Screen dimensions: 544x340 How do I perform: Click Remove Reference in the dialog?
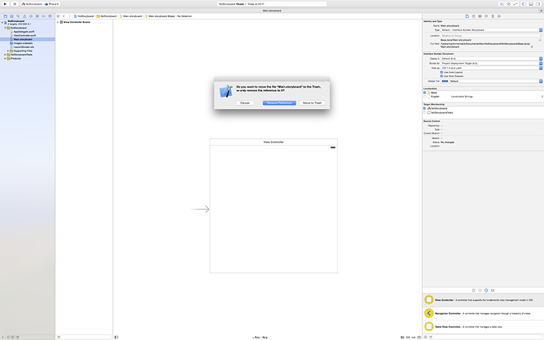(279, 103)
